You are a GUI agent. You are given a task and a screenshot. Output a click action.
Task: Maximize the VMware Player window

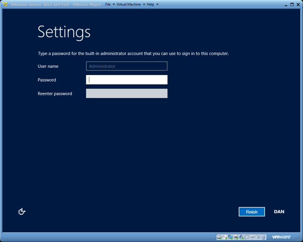(292, 4)
